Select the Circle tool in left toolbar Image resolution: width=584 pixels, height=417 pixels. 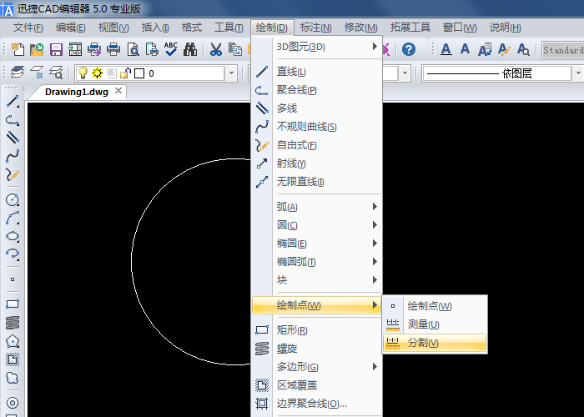pyautogui.click(x=13, y=199)
